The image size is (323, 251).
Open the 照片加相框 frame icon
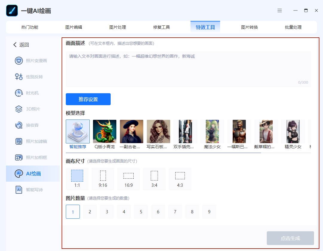(x=19, y=157)
